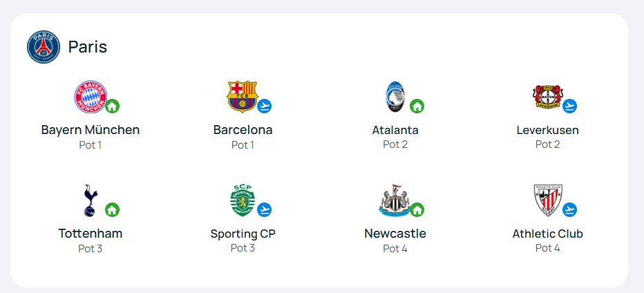
Task: Click the Newcastle club crest
Action: [x=395, y=200]
